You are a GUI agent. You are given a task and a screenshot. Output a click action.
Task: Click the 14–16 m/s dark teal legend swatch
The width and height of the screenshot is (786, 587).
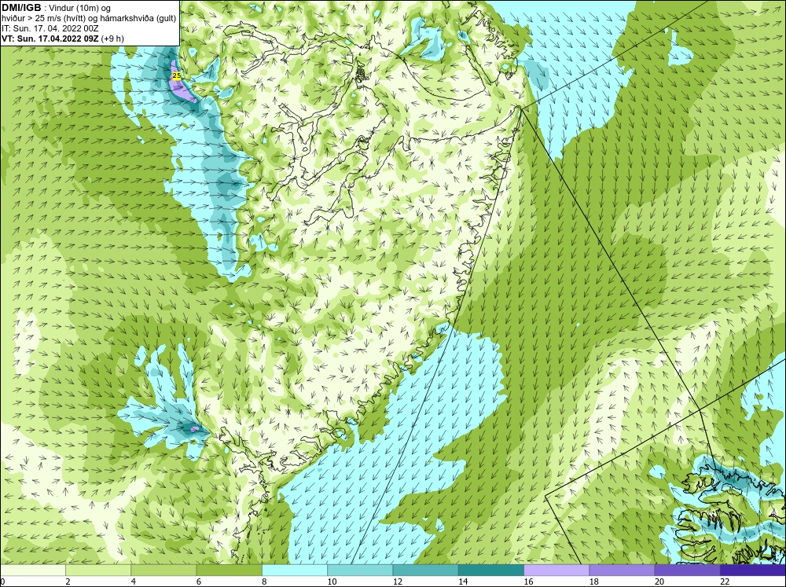(x=491, y=570)
